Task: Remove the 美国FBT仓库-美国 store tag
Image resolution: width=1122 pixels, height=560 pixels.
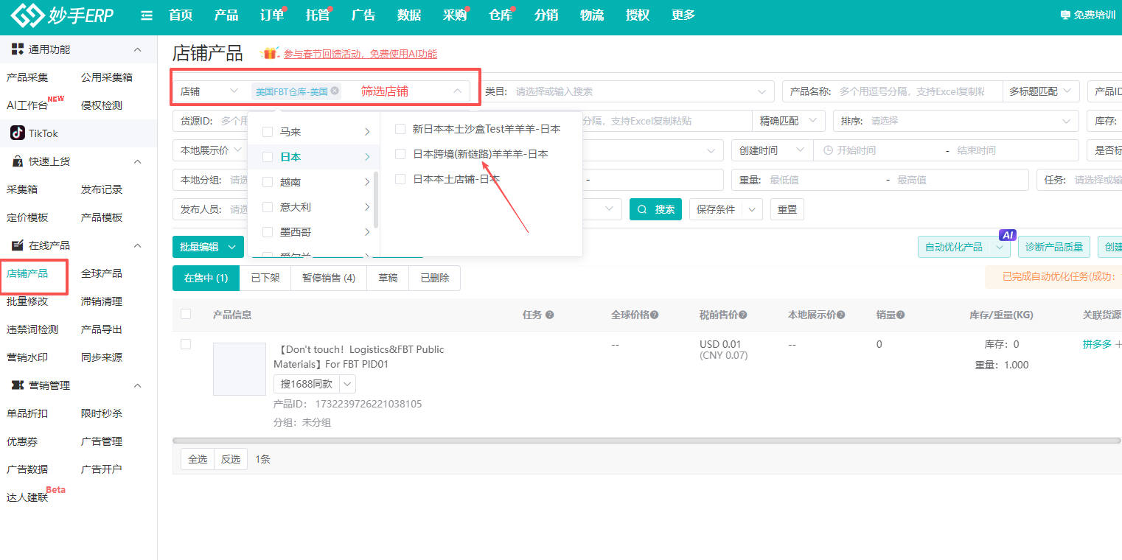Action: point(335,91)
